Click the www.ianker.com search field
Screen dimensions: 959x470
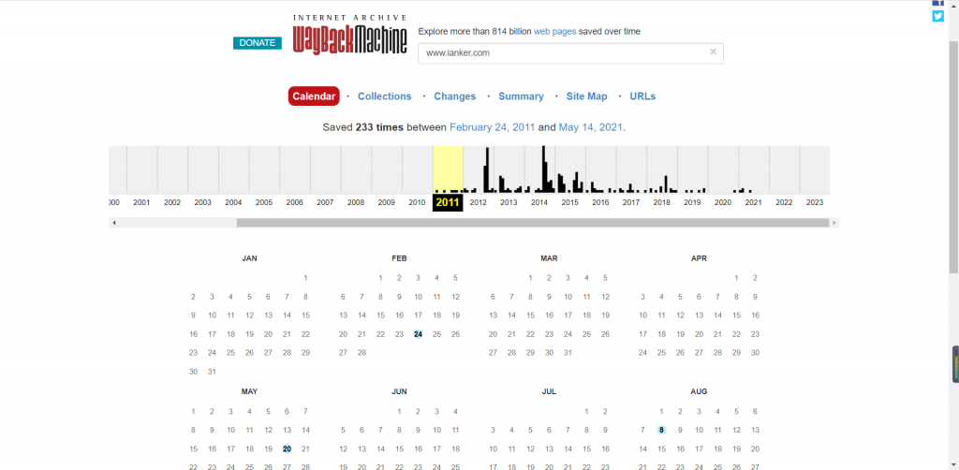point(570,53)
